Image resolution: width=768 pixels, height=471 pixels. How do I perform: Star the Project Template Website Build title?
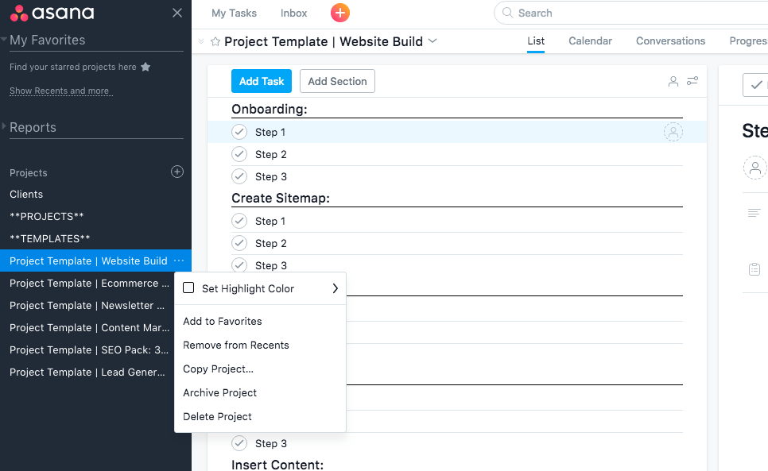(215, 41)
